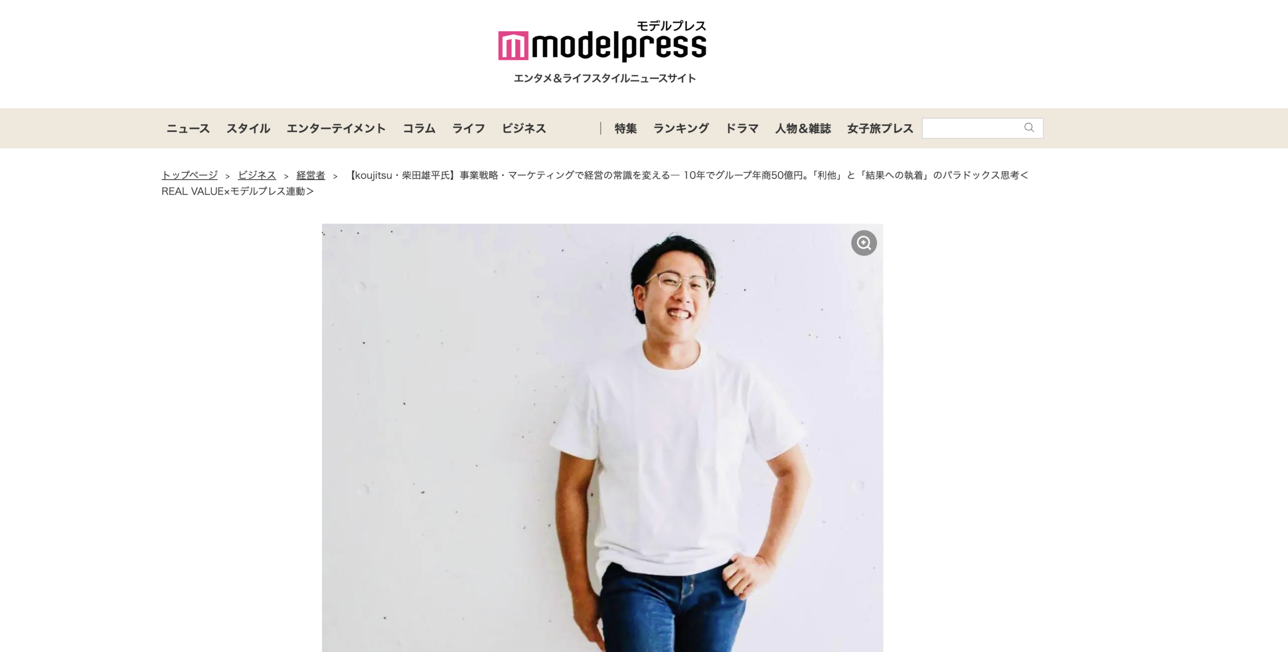Open the ニュース menu item
This screenshot has width=1288, height=652.
coord(188,128)
